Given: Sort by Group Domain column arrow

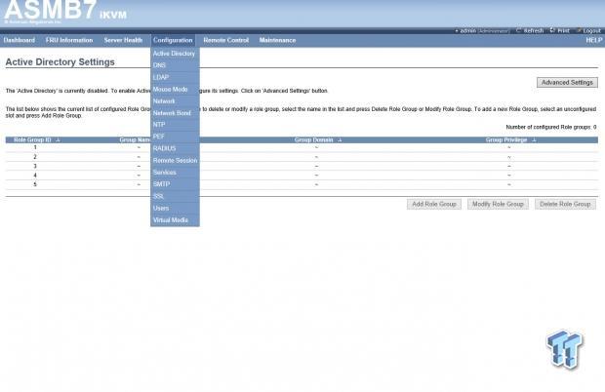Looking at the screenshot, I should coord(340,139).
